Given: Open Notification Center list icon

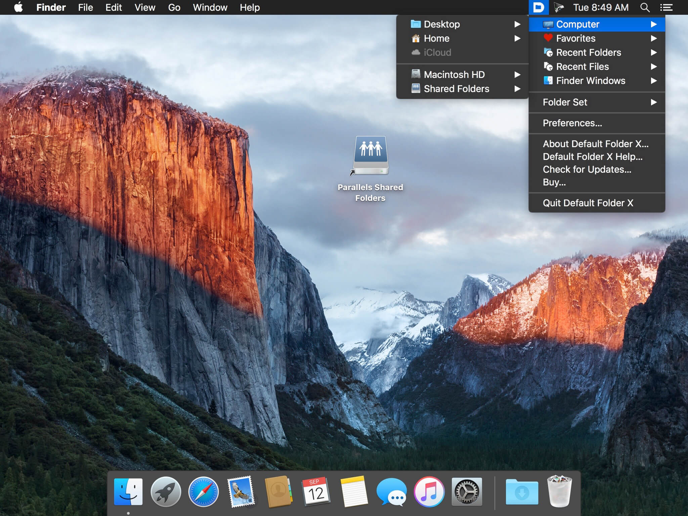Looking at the screenshot, I should [x=666, y=7].
